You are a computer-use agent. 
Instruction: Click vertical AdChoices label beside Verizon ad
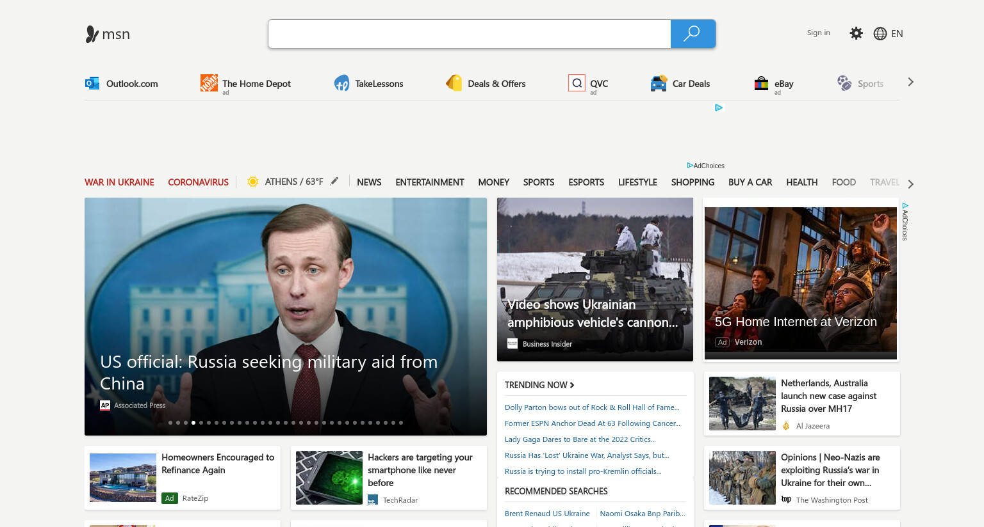click(x=905, y=221)
